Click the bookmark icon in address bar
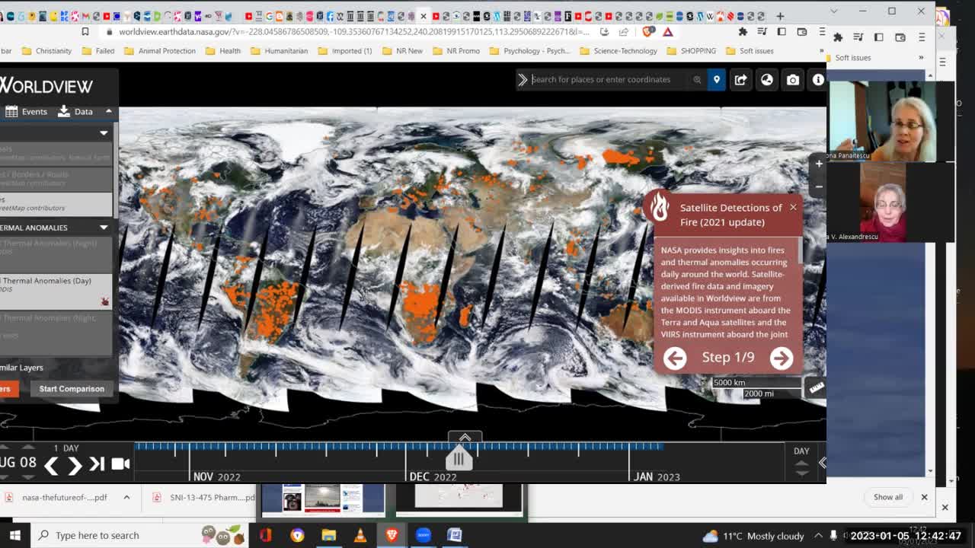The image size is (975, 548). coord(85,31)
